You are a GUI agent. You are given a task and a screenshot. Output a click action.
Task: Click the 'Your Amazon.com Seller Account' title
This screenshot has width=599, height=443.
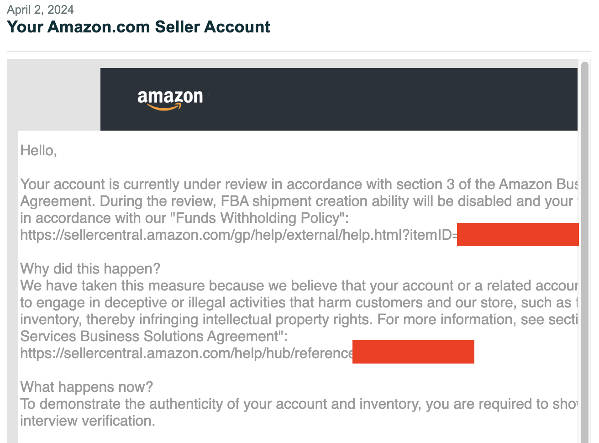click(138, 27)
